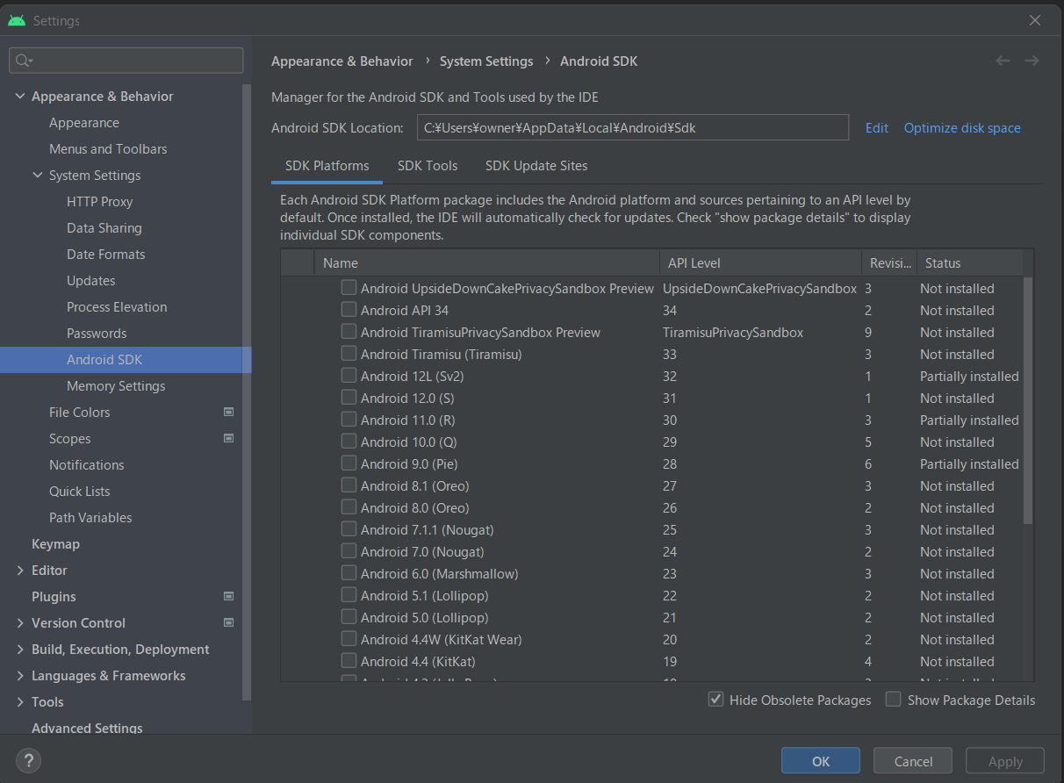1064x783 pixels.
Task: Uncheck Hide Obsolete Packages
Action: (715, 700)
